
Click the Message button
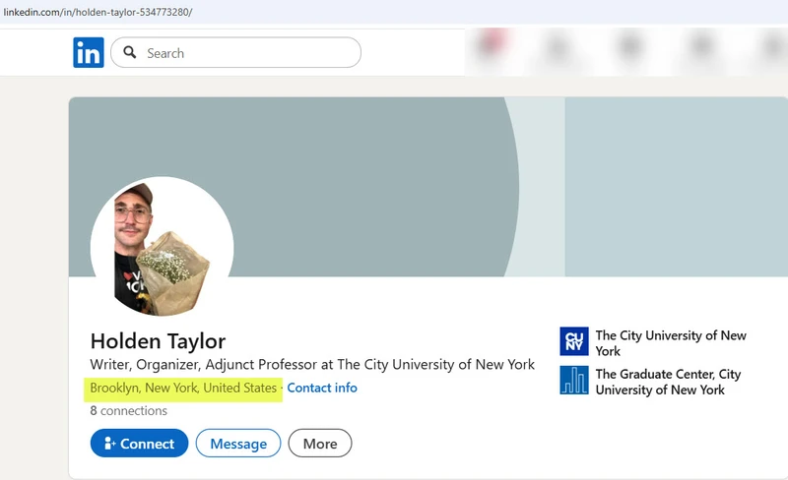[238, 444]
